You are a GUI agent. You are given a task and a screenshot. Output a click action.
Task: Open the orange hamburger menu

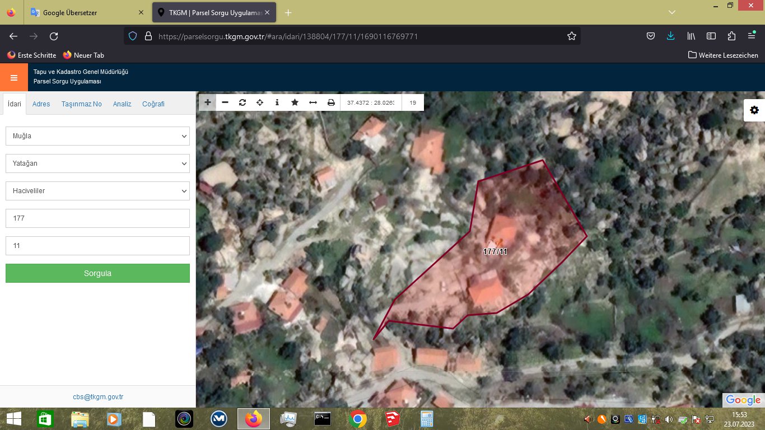coord(14,77)
